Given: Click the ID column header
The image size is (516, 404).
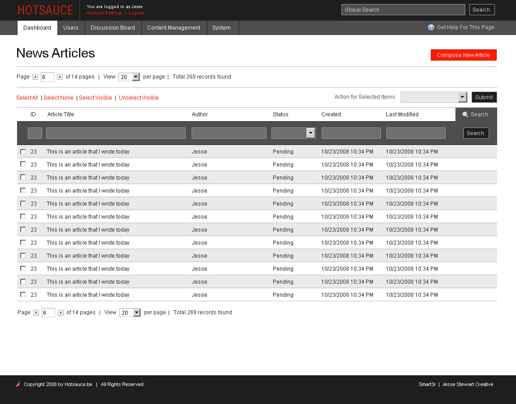Looking at the screenshot, I should pos(33,114).
